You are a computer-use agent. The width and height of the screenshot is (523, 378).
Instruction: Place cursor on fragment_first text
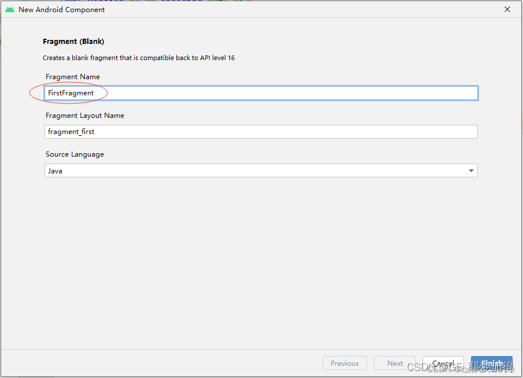pos(71,132)
